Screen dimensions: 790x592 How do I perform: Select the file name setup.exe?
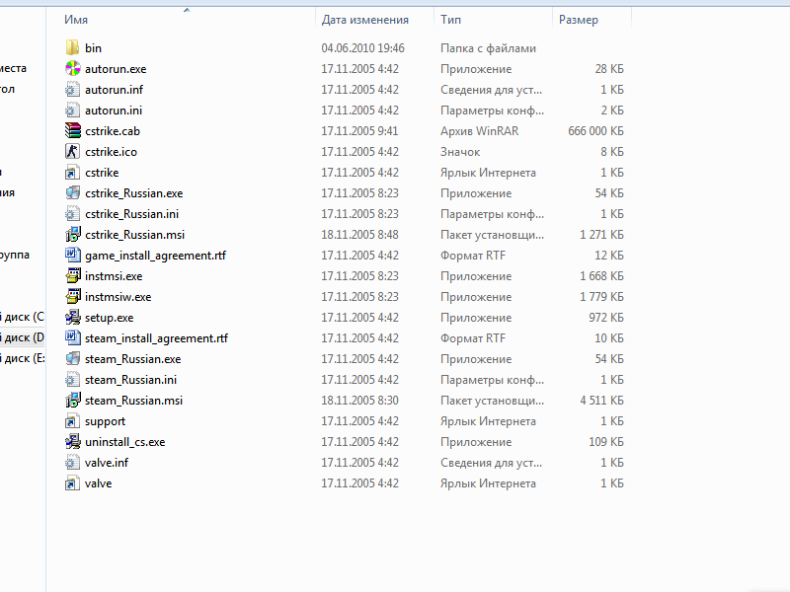point(109,317)
